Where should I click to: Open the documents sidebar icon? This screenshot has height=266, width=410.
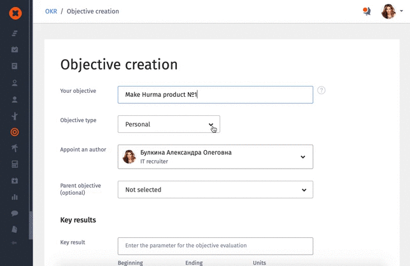click(x=15, y=229)
